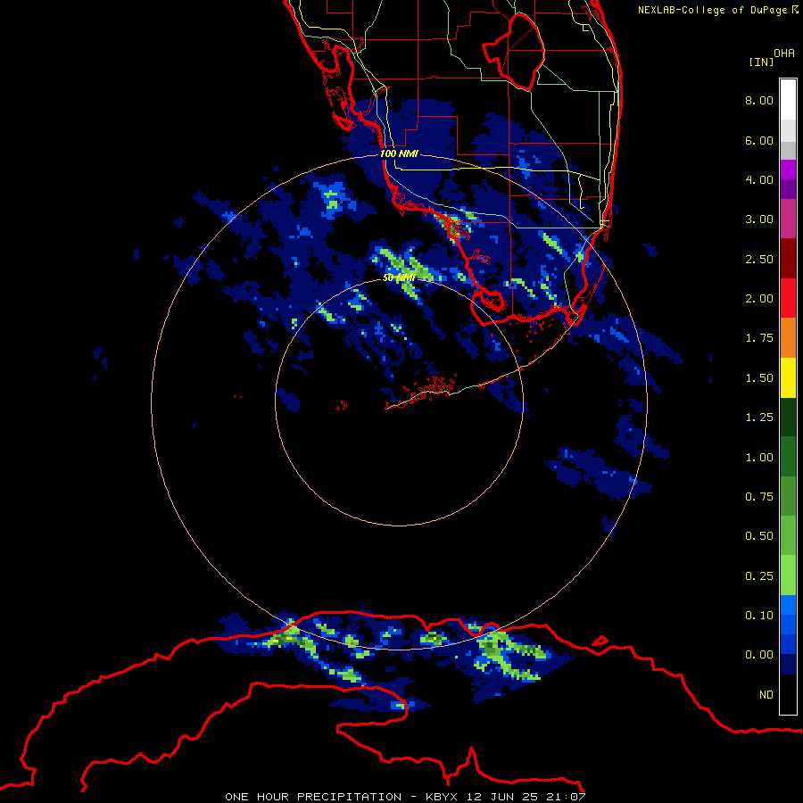The image size is (803, 803).
Task: Click the 1.50 legend value
Action: pos(759,378)
